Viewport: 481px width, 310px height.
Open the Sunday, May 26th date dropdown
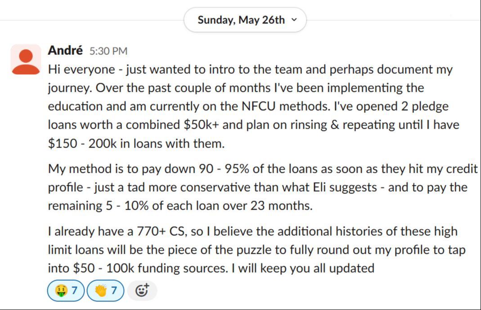click(x=245, y=20)
